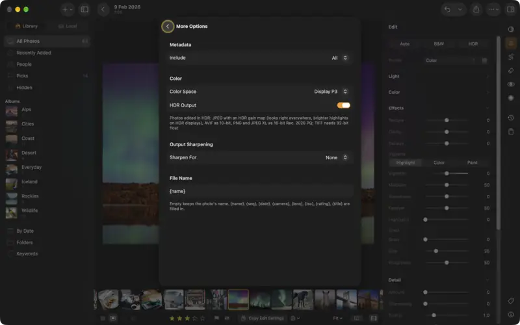Click the clipboard icon in right rail
Image resolution: width=520 pixels, height=325 pixels.
pyautogui.click(x=511, y=132)
